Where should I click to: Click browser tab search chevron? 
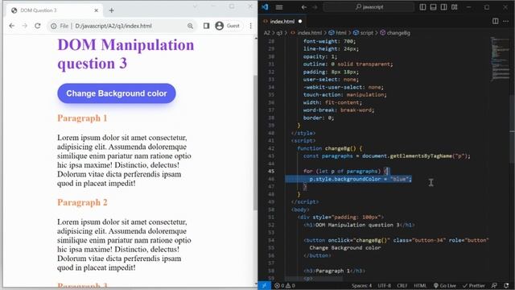195,6
